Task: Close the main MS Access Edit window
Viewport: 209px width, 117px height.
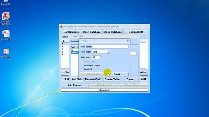Action: tap(147, 26)
